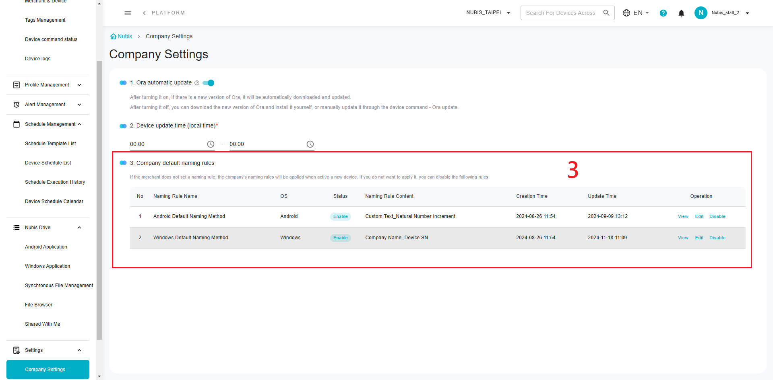Click the Profile Management icon
Screen dimensions: 773x380
(17, 85)
